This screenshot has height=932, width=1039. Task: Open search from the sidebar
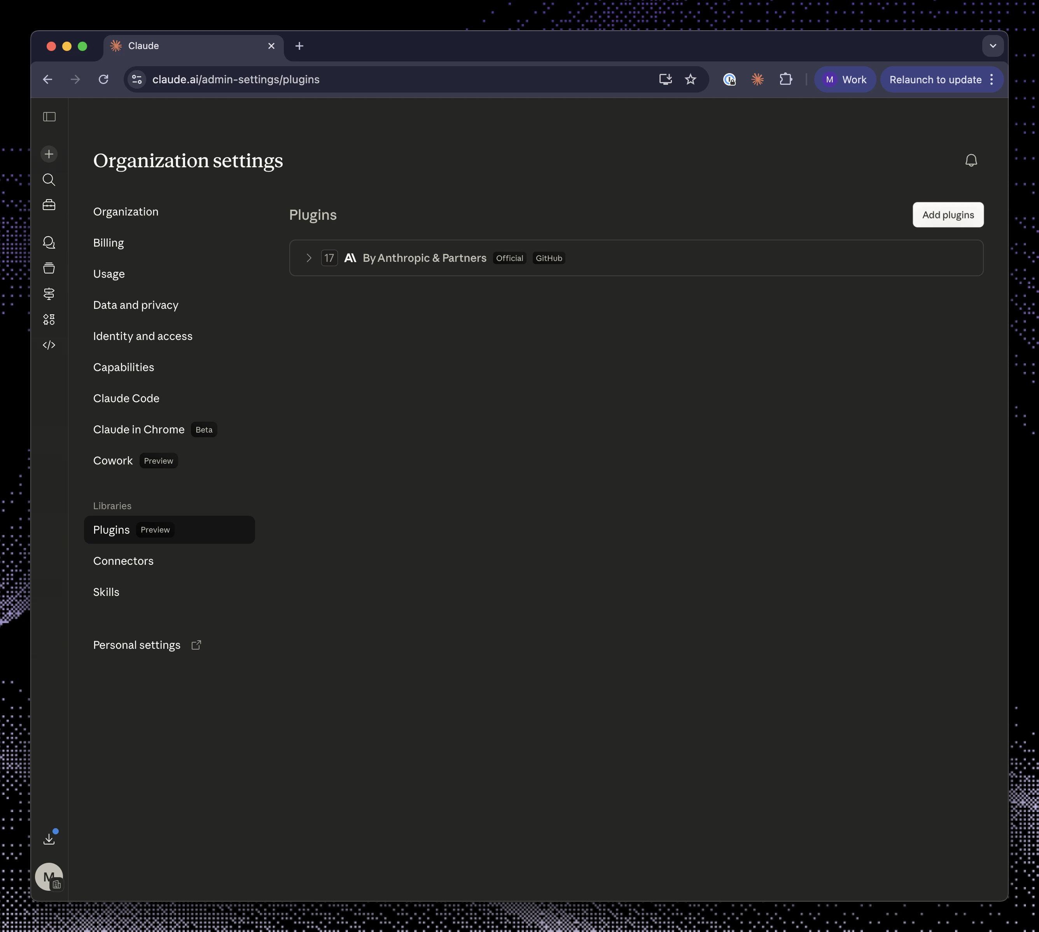[x=49, y=180]
